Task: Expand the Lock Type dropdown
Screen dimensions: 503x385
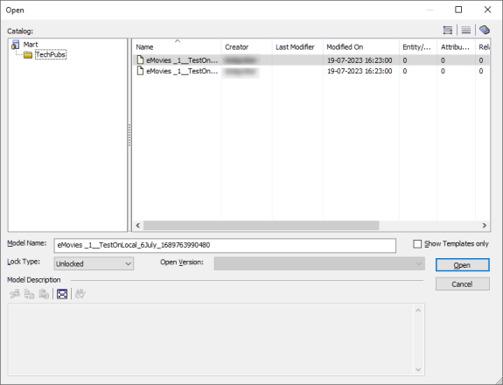Action: [94, 263]
